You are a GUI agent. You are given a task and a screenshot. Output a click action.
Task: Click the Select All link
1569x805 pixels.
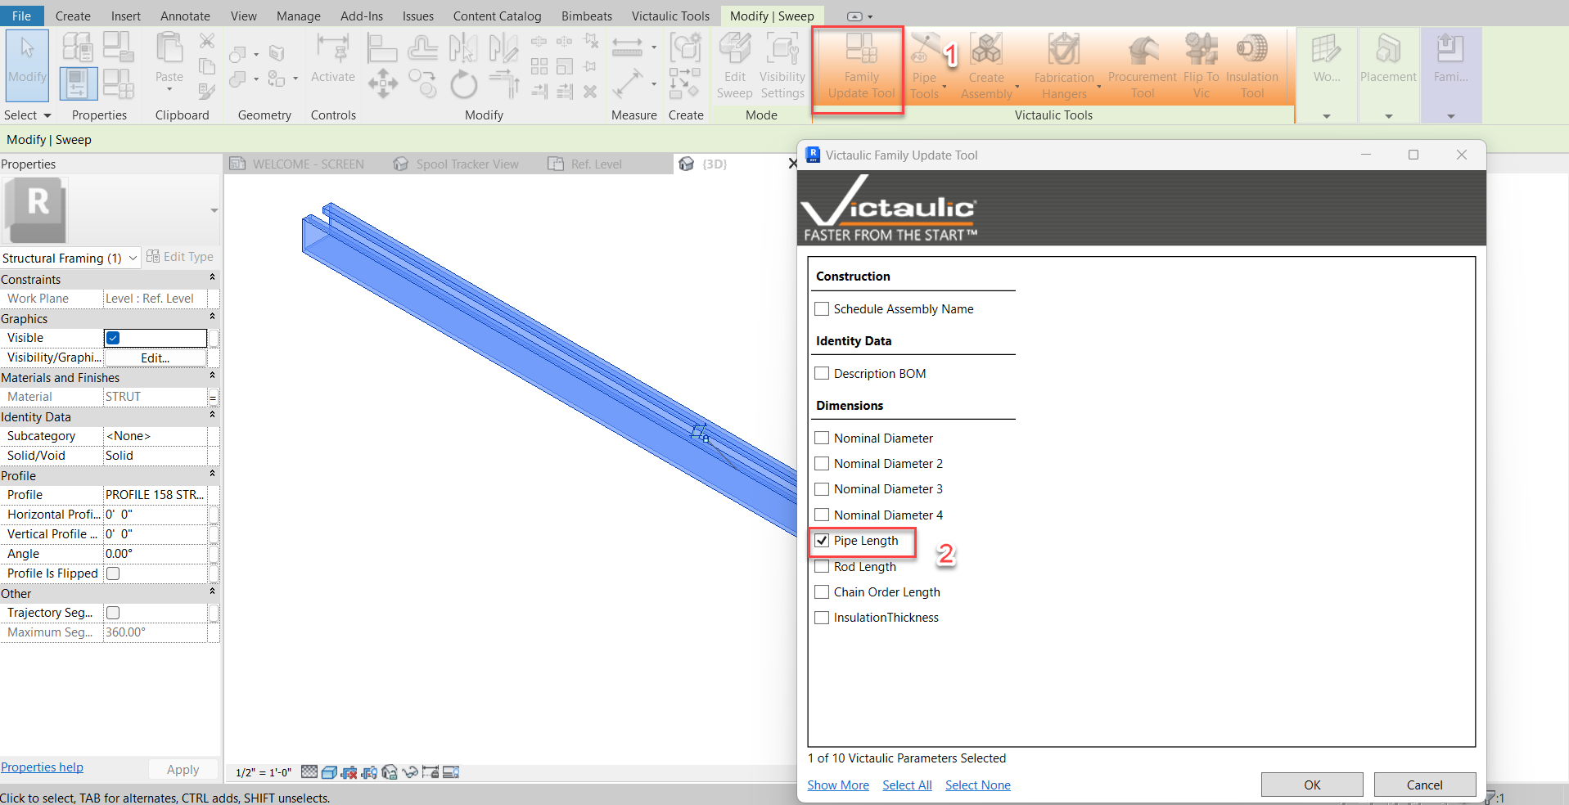tap(907, 785)
